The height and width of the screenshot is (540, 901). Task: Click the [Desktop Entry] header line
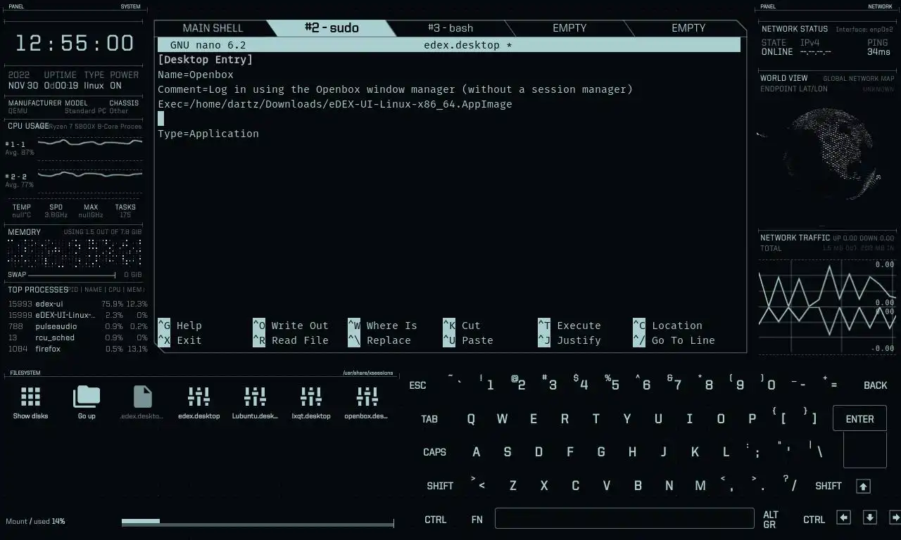[x=206, y=60]
